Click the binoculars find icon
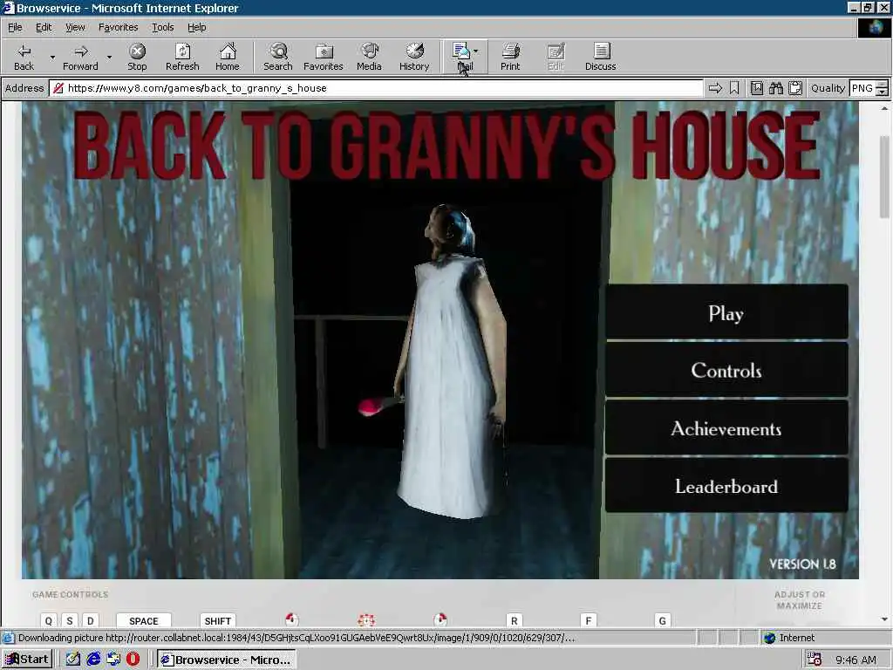 click(x=775, y=88)
